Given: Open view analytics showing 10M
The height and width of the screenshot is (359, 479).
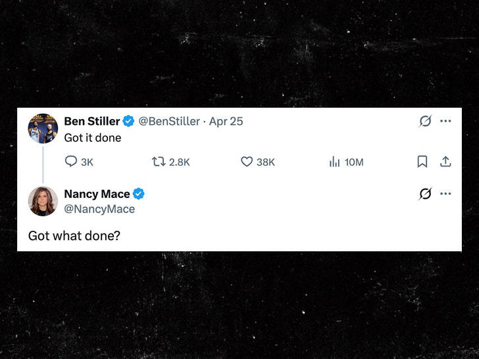Looking at the screenshot, I should pos(334,162).
